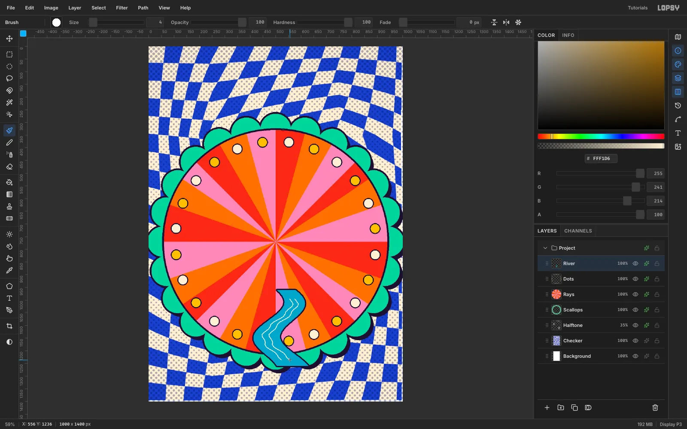Delete layer with the trash icon
Viewport: 687px width, 429px height.
coord(655,408)
